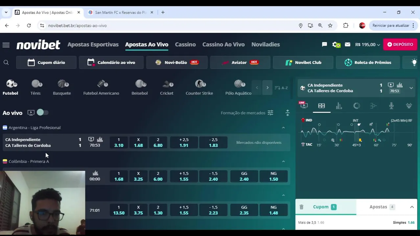Screen dimensions: 420x236
Task: Open the tournament bracket tab icon
Action: coord(373,106)
